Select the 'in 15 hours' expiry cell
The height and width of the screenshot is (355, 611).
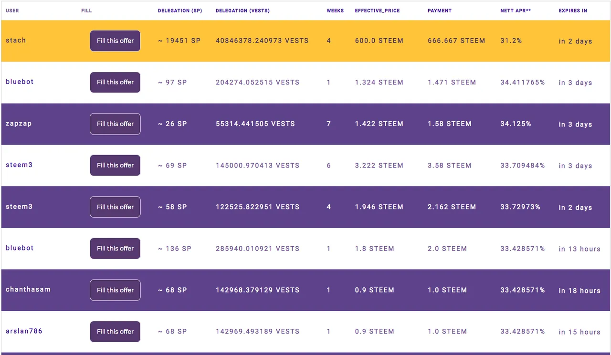click(x=579, y=332)
